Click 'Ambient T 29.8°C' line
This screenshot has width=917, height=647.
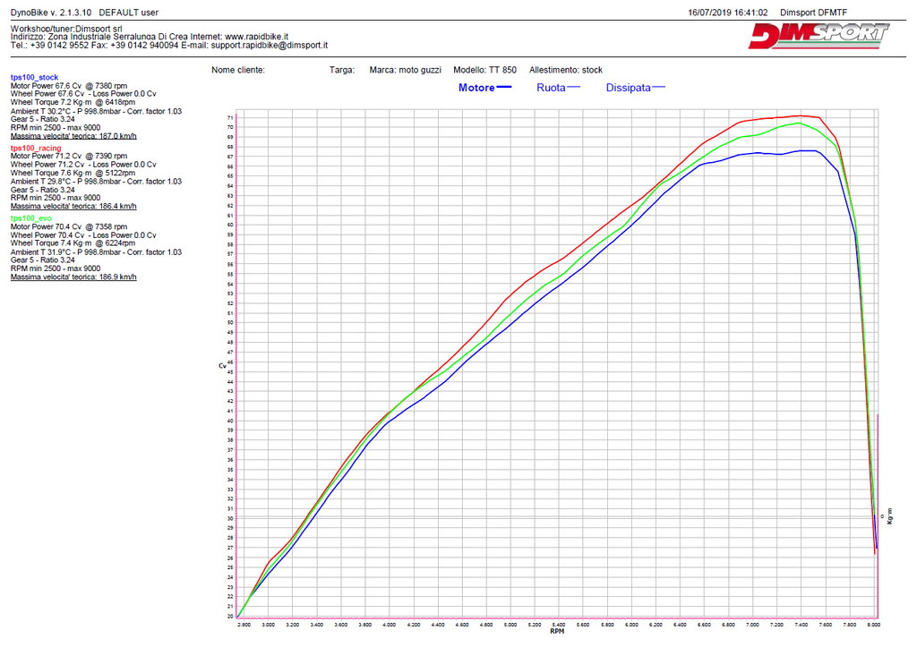(x=96, y=182)
